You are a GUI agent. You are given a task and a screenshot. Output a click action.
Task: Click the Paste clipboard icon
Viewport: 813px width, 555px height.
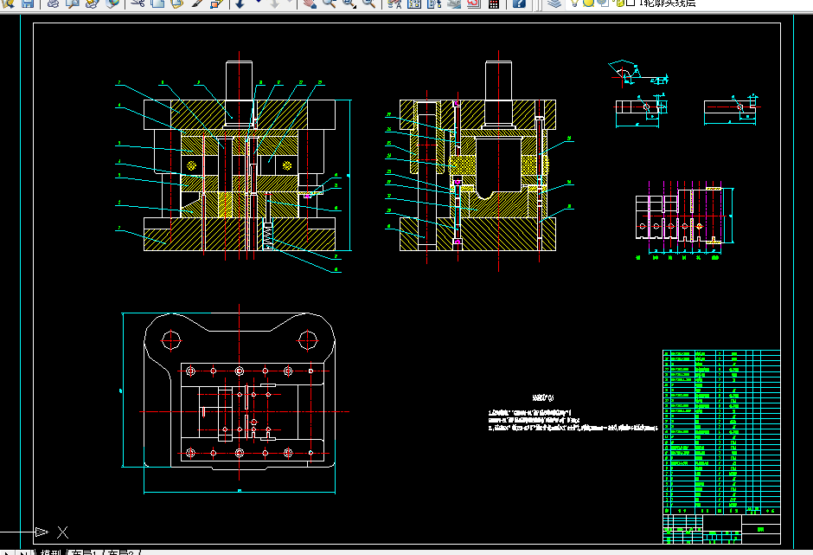pyautogui.click(x=176, y=3)
